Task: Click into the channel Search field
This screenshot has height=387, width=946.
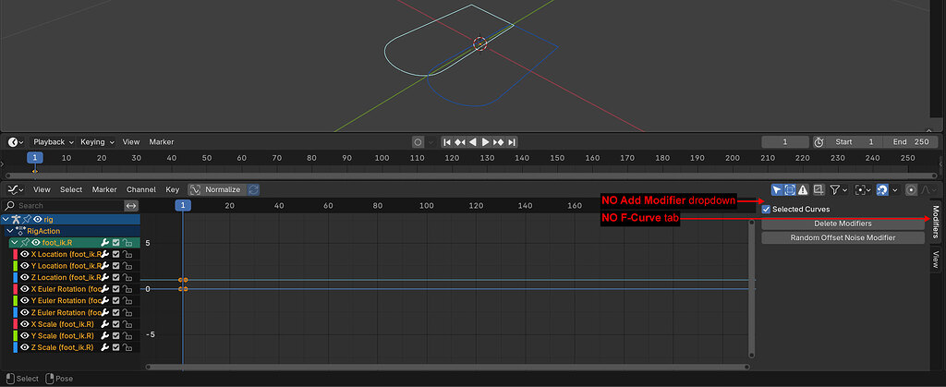Action: [x=63, y=206]
